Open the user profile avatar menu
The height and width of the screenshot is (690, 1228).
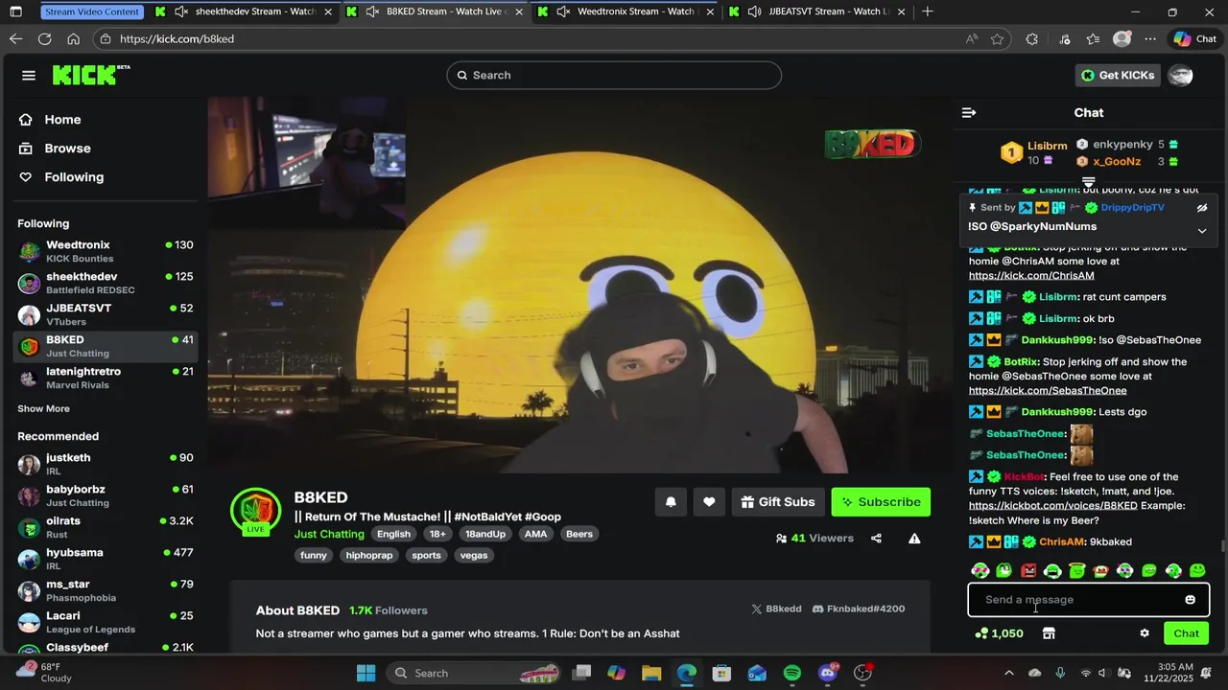pyautogui.click(x=1181, y=76)
